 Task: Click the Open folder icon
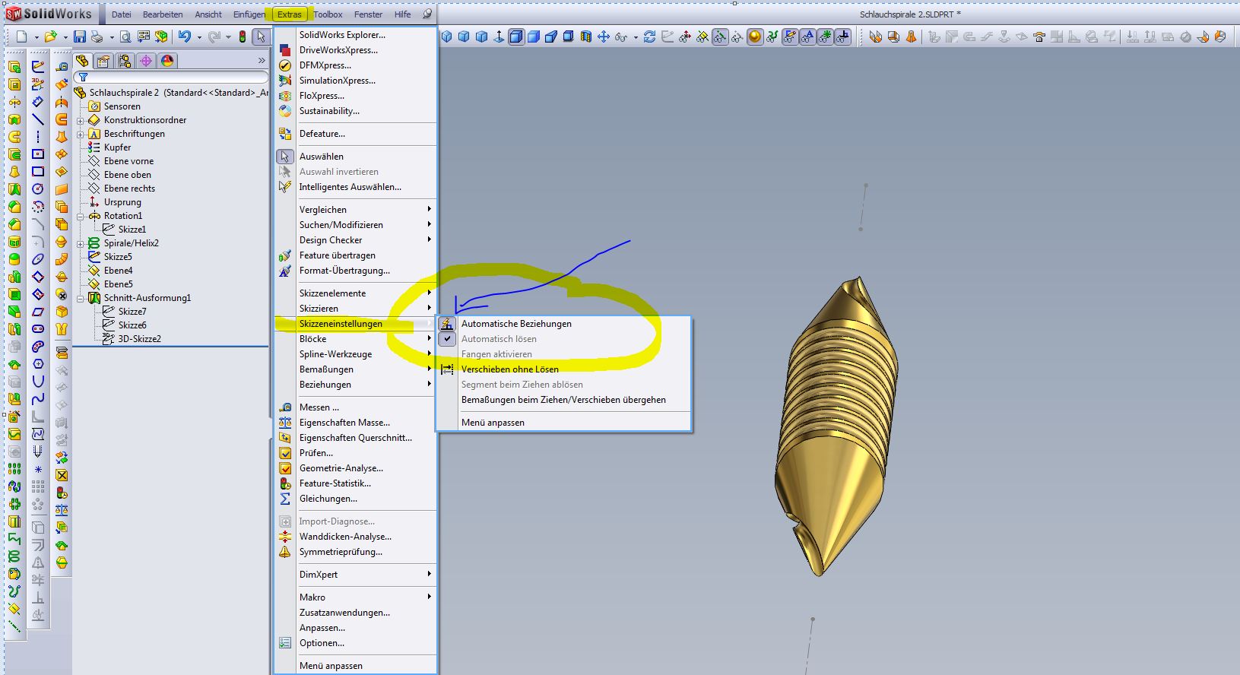click(50, 36)
